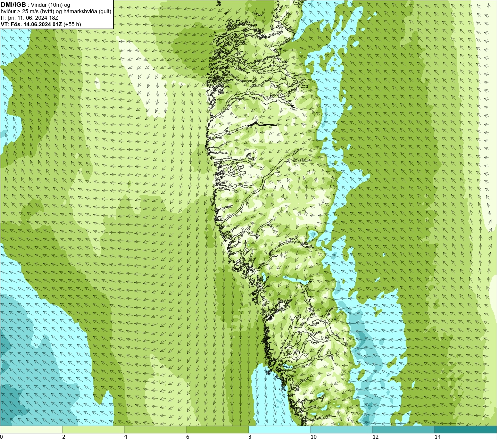497x440 pixels.
Task: Click the 12–14 m/s teal legend swatch
Action: coord(404,429)
